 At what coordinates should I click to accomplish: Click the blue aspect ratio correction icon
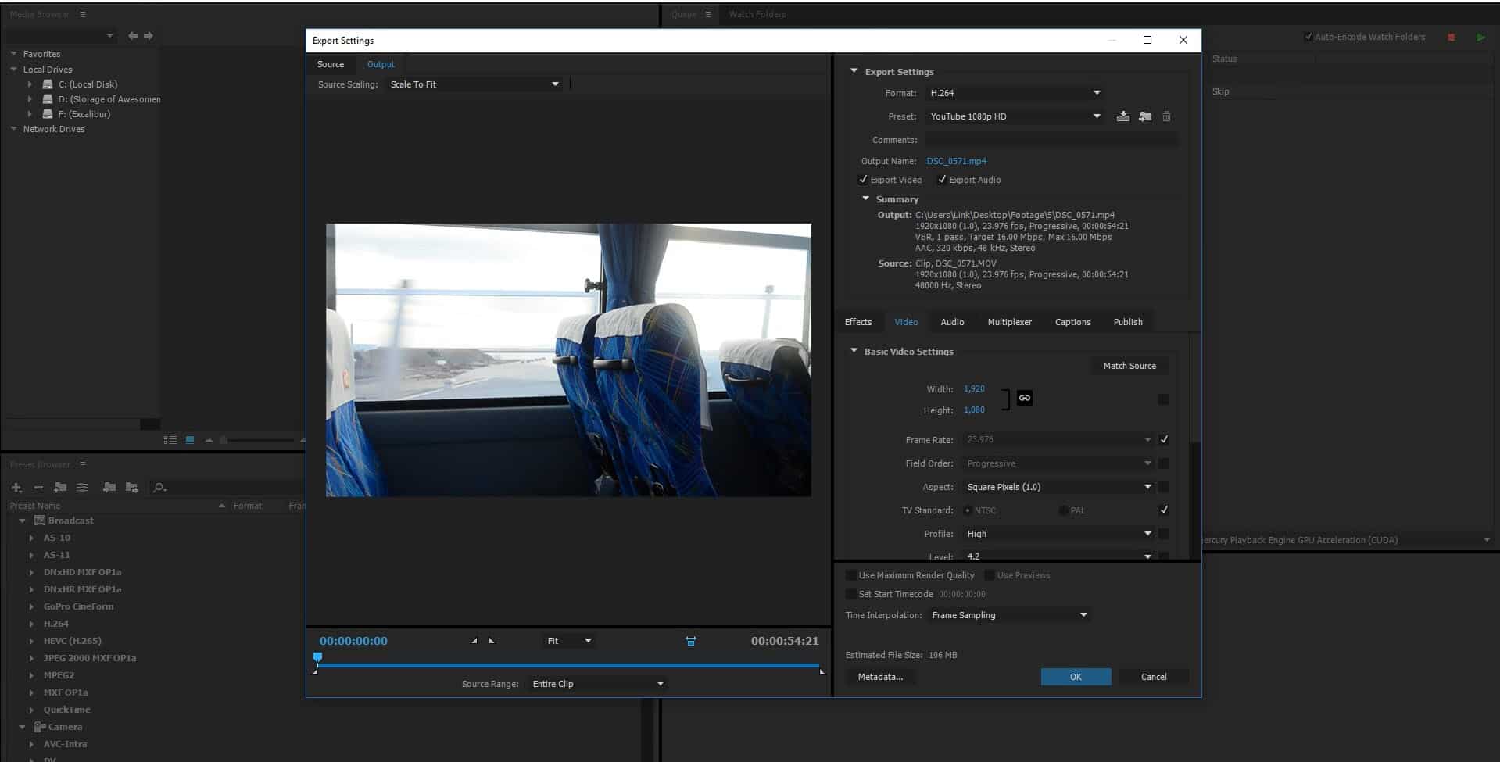[690, 641]
